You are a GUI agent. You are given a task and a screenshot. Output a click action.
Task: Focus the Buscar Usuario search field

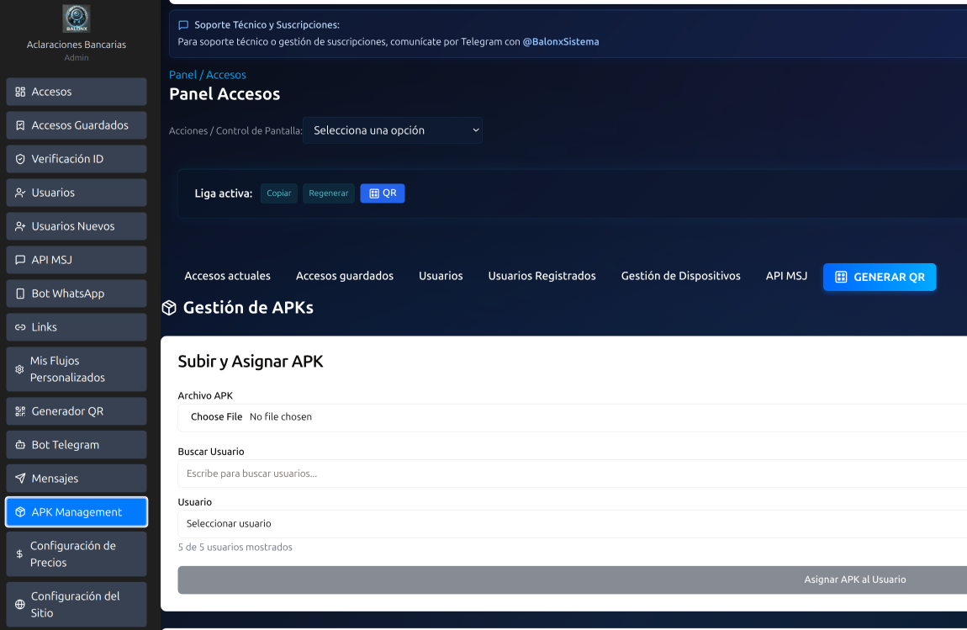pyautogui.click(x=572, y=474)
